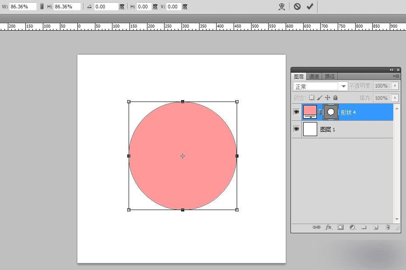Viewport: 406px width, 270px height.
Task: Open new adjustment layer menu icon
Action: tap(352, 228)
